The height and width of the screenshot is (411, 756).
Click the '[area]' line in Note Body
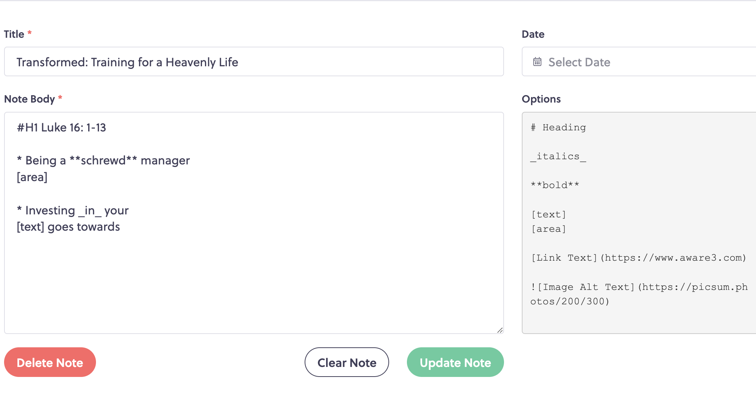click(32, 177)
